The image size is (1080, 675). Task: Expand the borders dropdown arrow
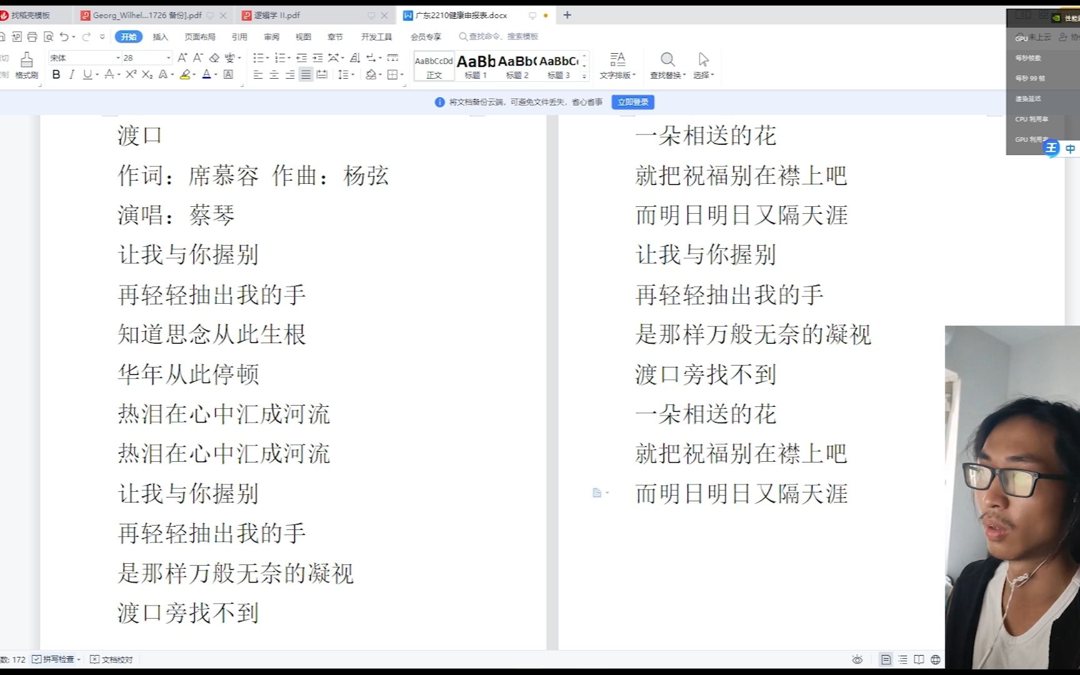point(402,75)
